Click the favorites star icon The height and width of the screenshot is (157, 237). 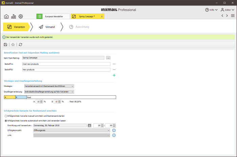(x=13, y=44)
